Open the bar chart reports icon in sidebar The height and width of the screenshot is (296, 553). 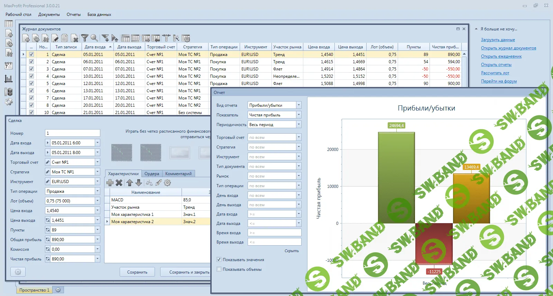(x=9, y=79)
